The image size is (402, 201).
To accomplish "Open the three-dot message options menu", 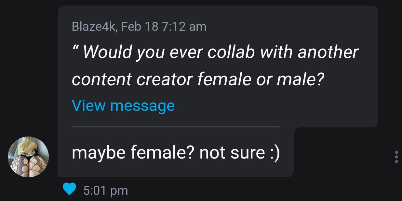I will tap(396, 157).
